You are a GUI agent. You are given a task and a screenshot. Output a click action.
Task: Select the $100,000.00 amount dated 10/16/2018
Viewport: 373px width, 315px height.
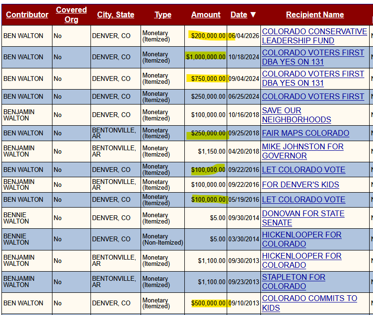206,115
